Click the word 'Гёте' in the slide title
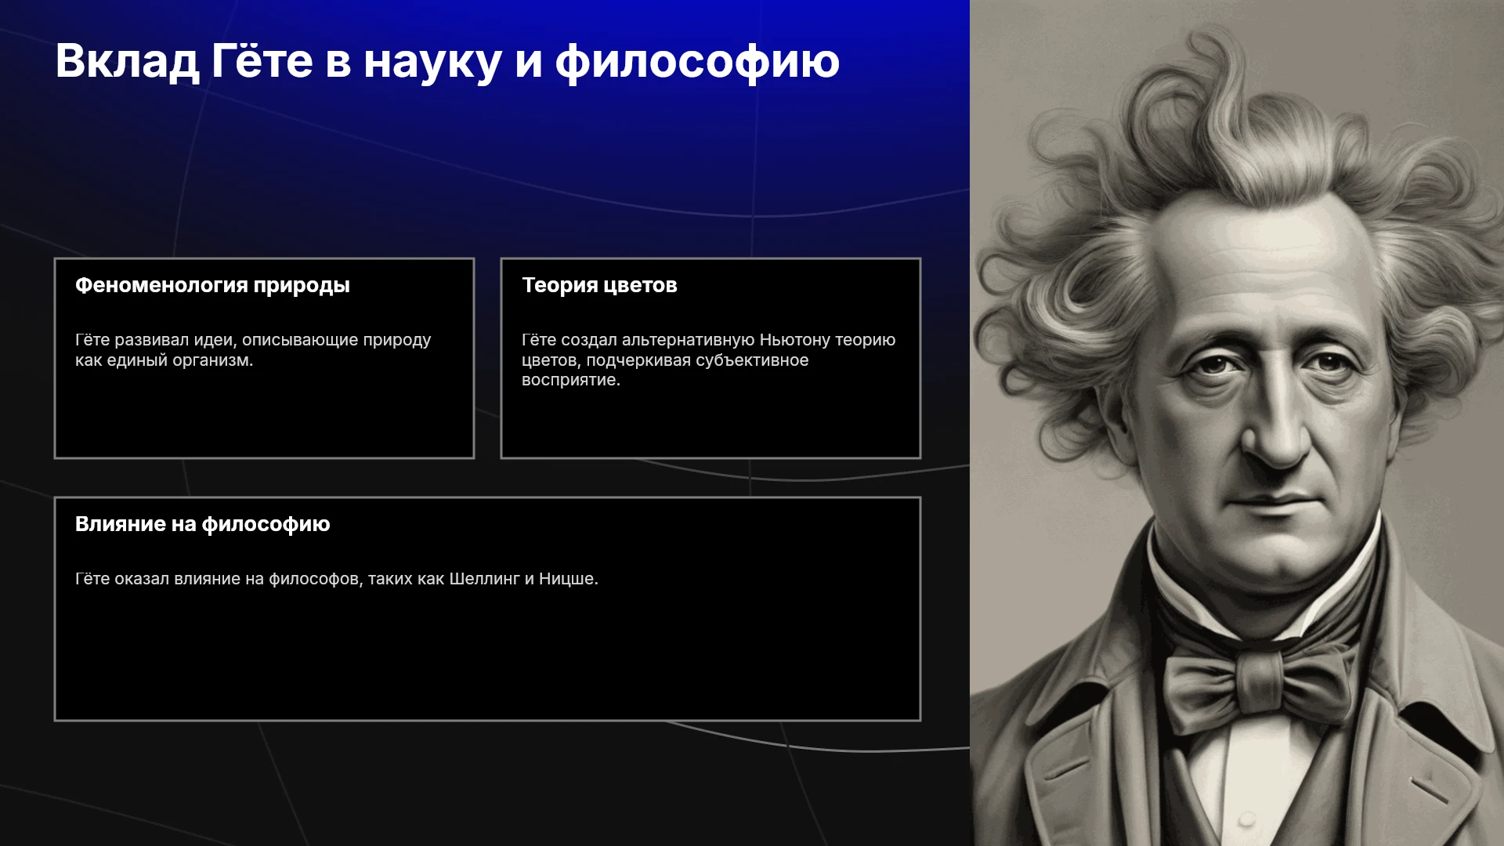The width and height of the screenshot is (1504, 846). 262,61
